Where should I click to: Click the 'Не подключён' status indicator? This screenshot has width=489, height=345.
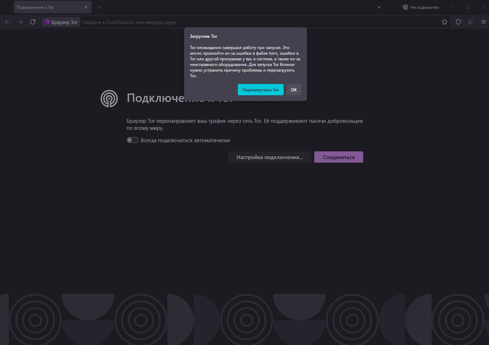click(x=421, y=7)
